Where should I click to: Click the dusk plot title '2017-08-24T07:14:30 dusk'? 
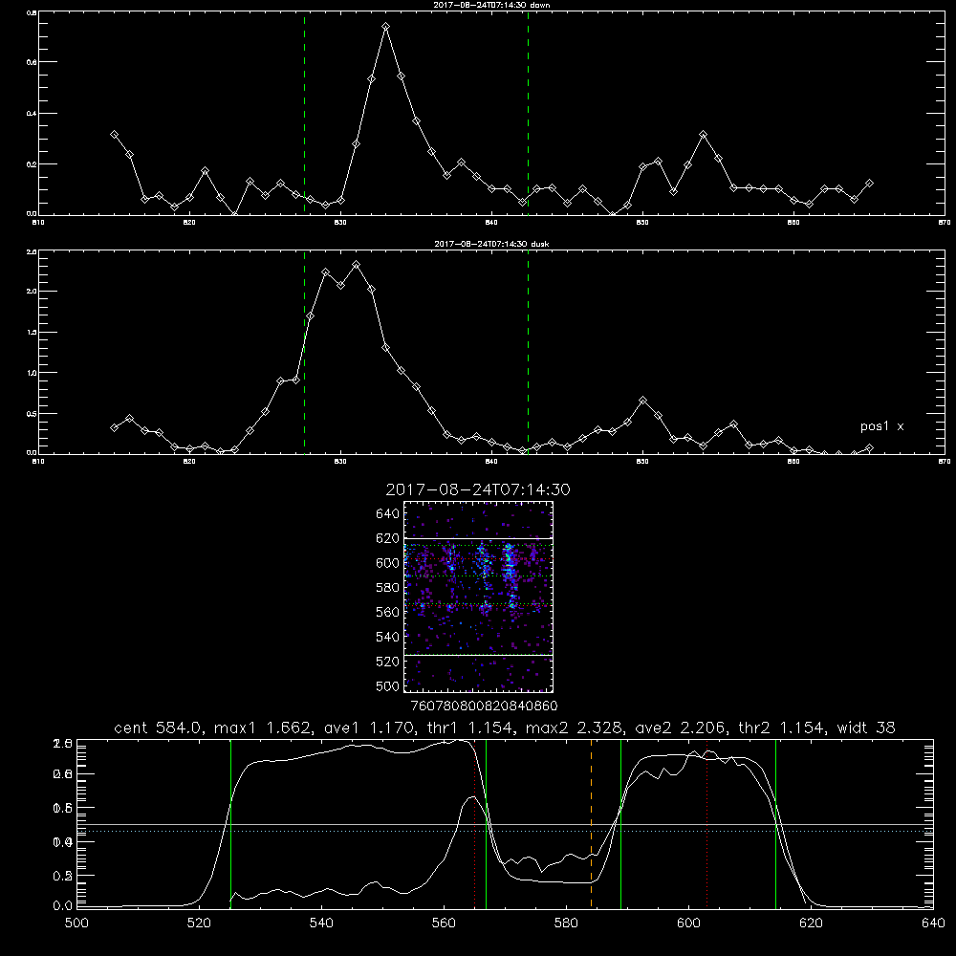(x=491, y=244)
